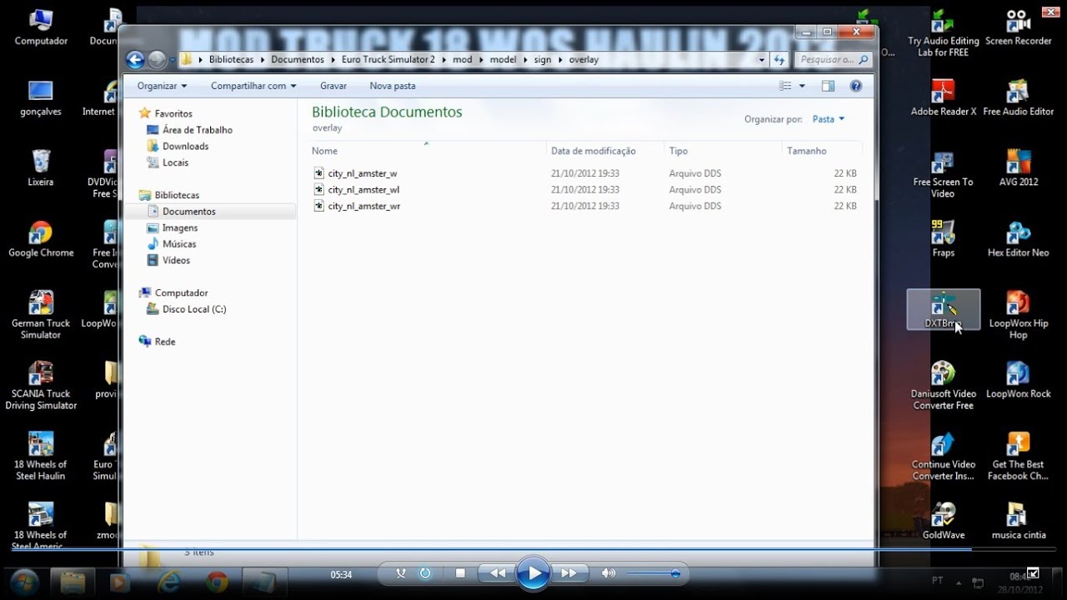This screenshot has width=1067, height=600.
Task: Toggle shuffle in the media player
Action: (401, 573)
